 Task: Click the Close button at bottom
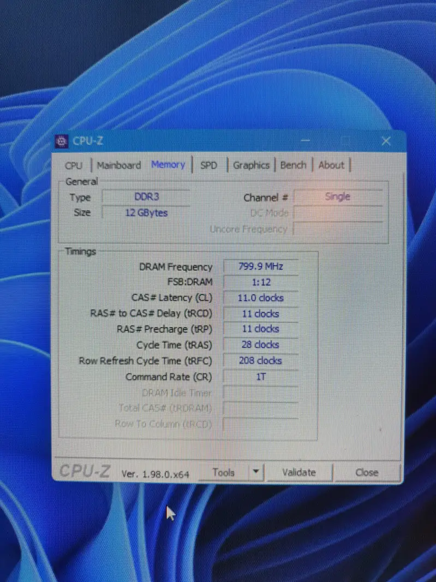[x=367, y=473]
